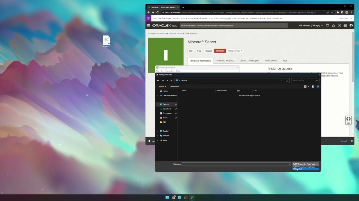Image resolution: width=359 pixels, height=201 pixels.
Task: Open Oracle Cloud navigation hamburger menu
Action: (x=148, y=25)
